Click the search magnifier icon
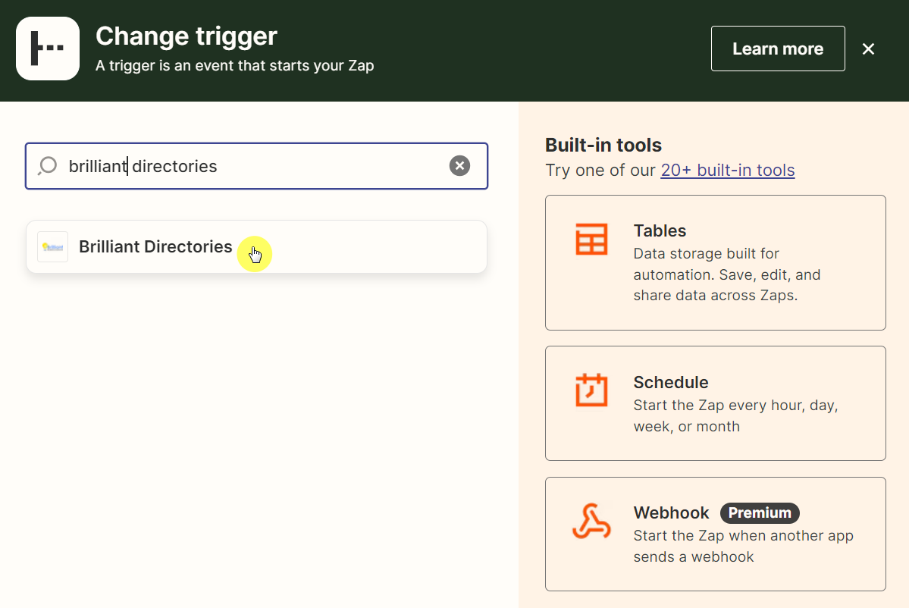Image resolution: width=909 pixels, height=608 pixels. [48, 166]
